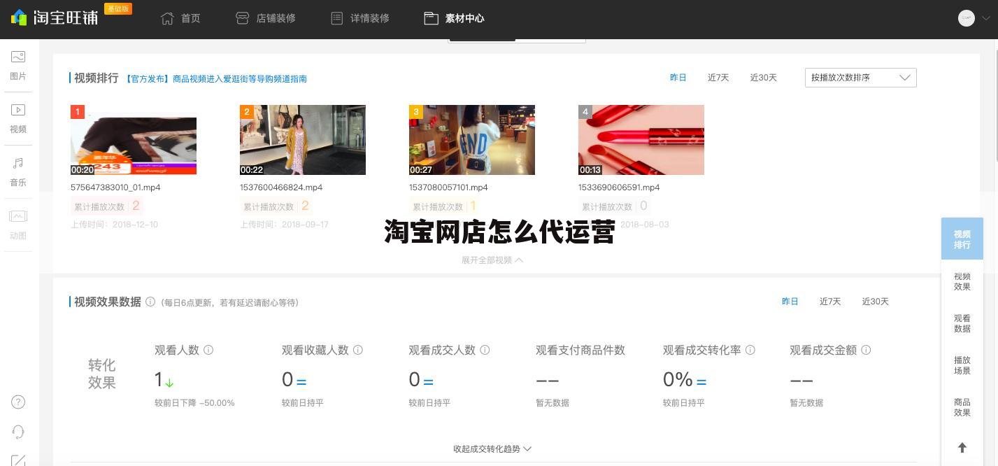Jump to 视频效果 in right anchor nav

coord(962,281)
